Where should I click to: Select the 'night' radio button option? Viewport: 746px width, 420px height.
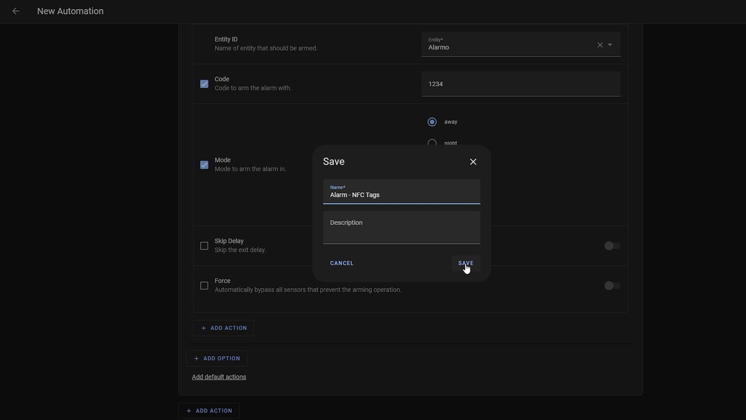[432, 143]
